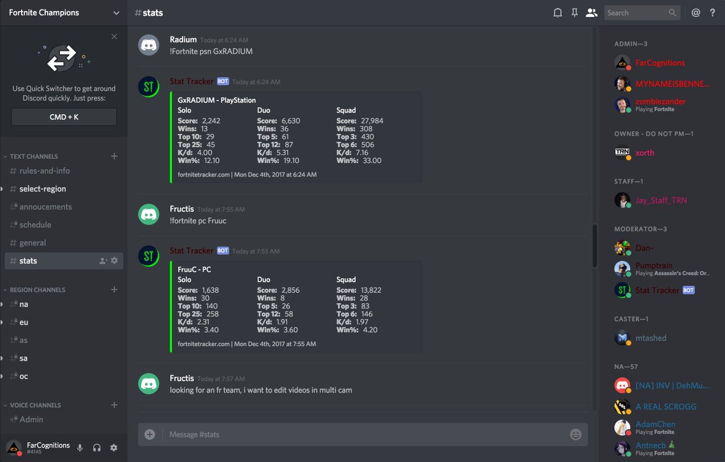Click Stat Tracker name at 6:24 AM

[x=192, y=82]
